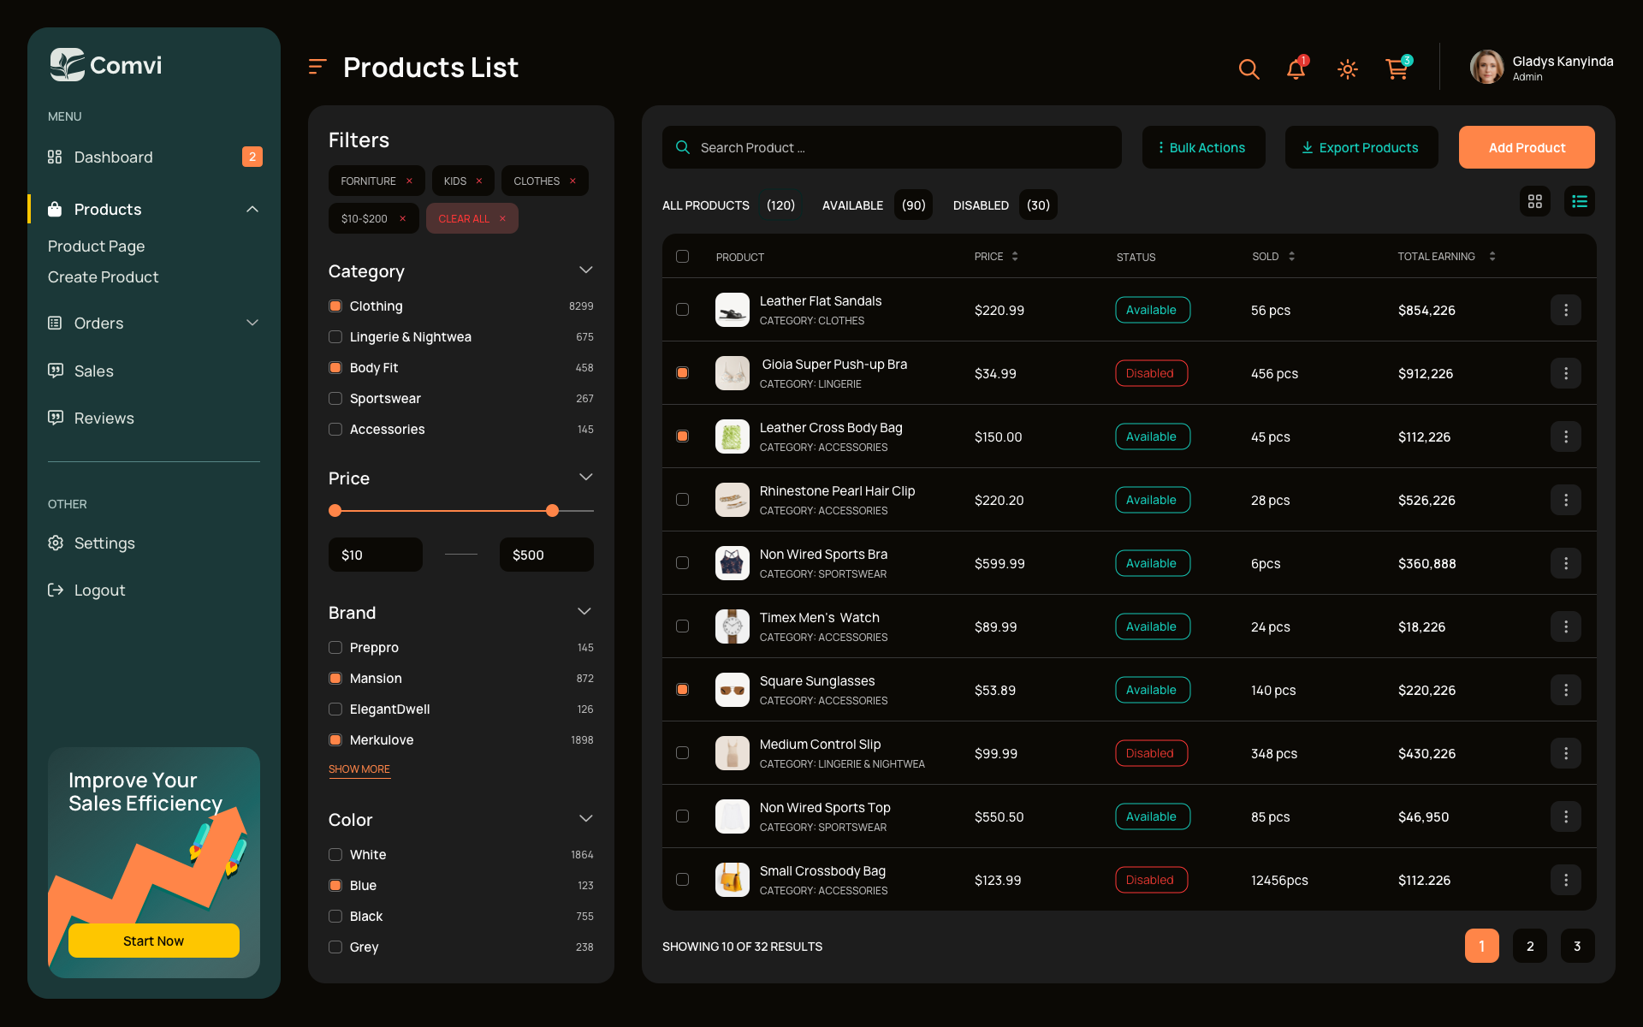Select the Small Crossbody Bag row checkbox
The height and width of the screenshot is (1027, 1643).
coord(682,879)
